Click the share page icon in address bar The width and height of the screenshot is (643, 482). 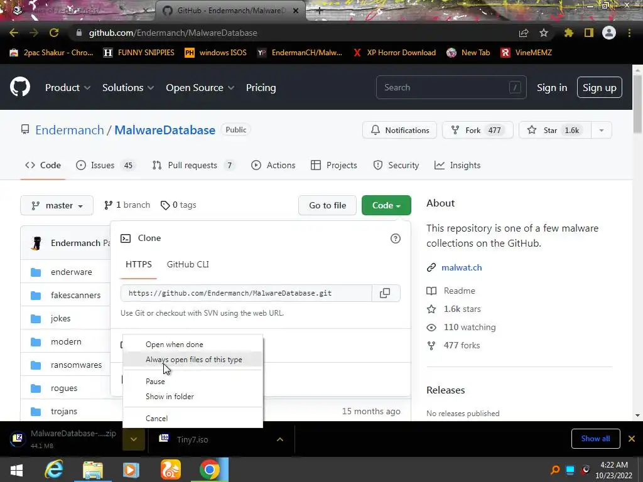click(x=524, y=33)
